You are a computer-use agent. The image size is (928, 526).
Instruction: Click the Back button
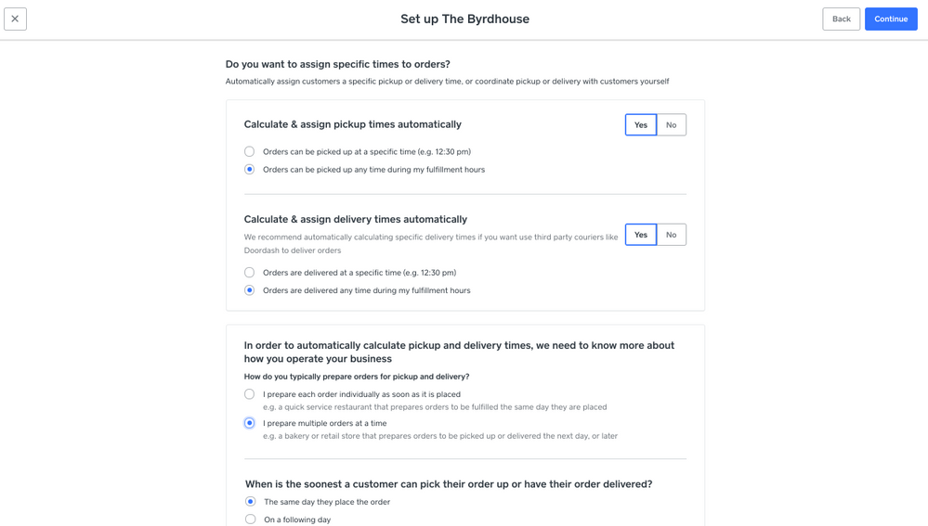point(841,19)
